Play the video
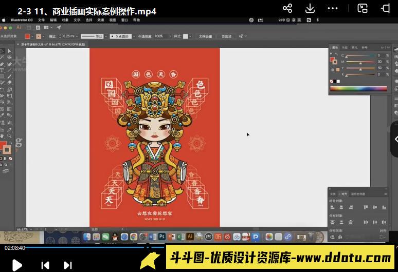Viewport: 398px width, 272px height. 17,265
